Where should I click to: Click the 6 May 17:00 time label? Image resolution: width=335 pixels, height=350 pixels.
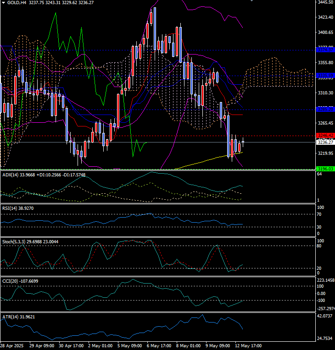coord(159,346)
